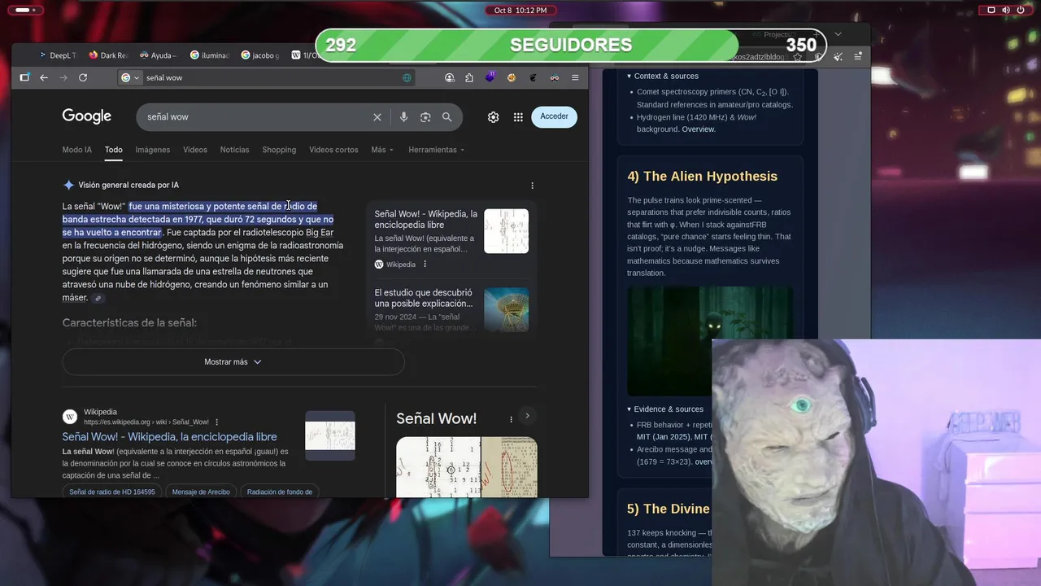Select the Videos cortos search tab
The height and width of the screenshot is (586, 1041).
coord(333,150)
